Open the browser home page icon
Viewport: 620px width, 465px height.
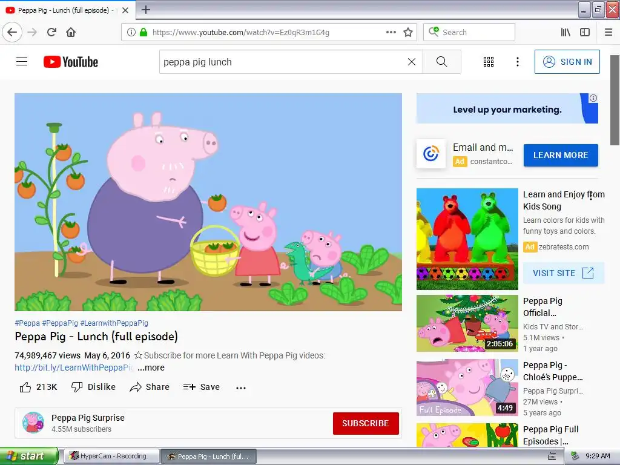point(71,32)
